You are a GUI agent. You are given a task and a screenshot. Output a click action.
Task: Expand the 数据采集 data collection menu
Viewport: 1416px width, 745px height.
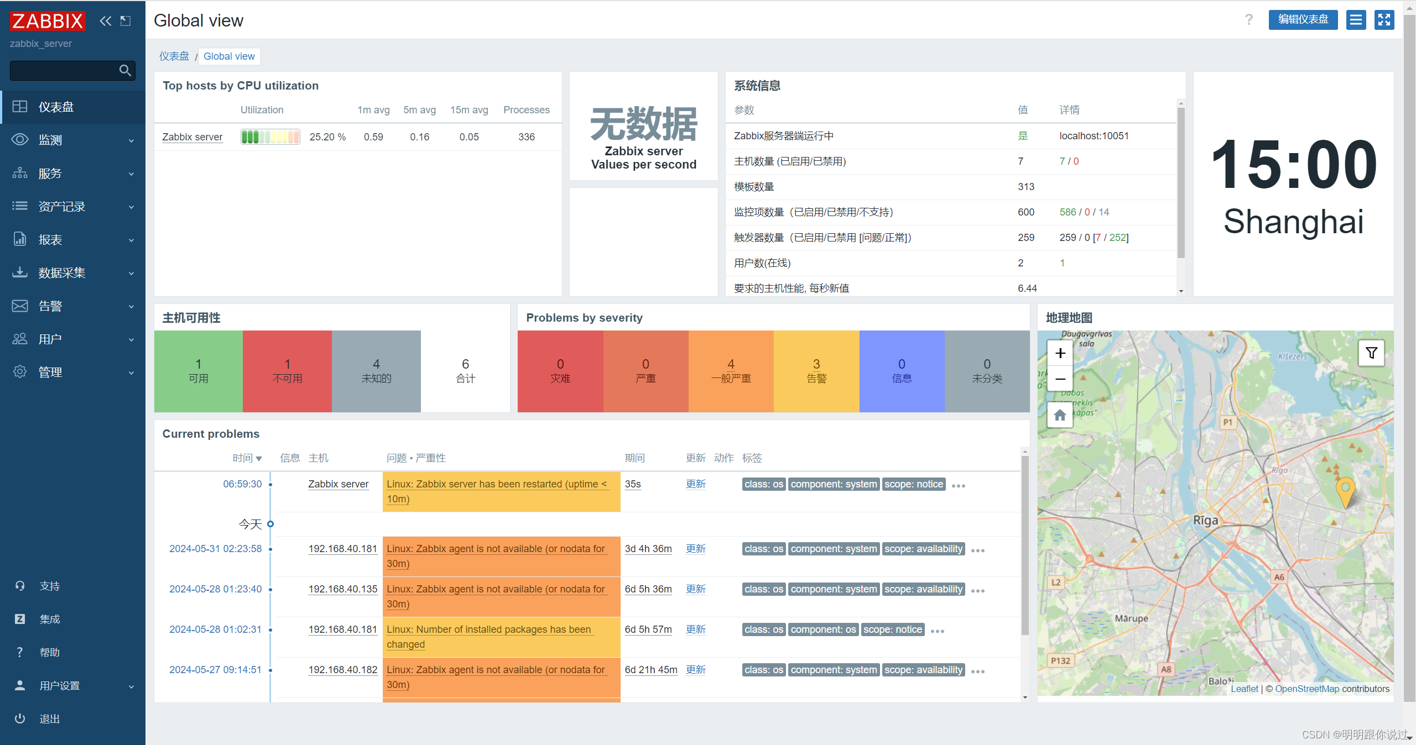72,272
